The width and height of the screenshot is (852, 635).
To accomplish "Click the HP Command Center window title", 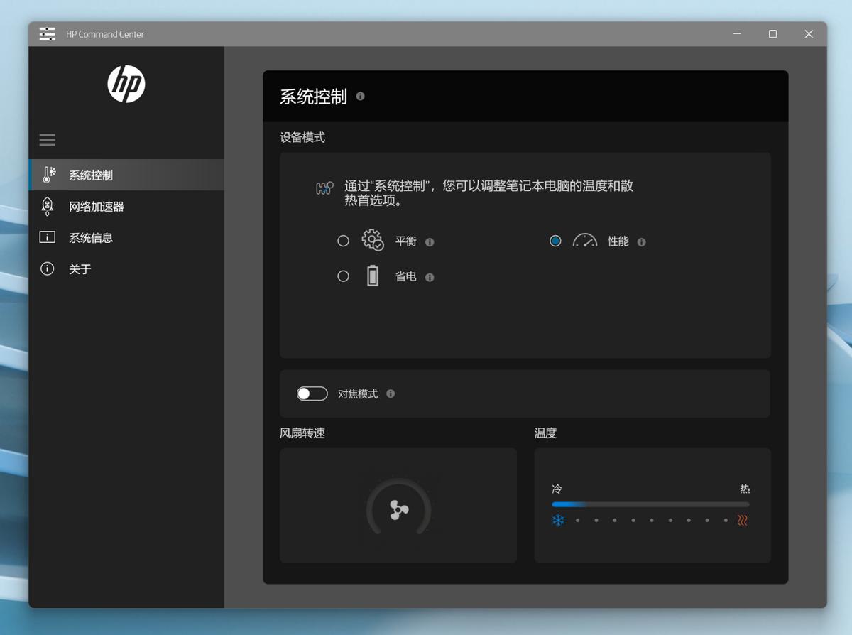I will point(105,34).
